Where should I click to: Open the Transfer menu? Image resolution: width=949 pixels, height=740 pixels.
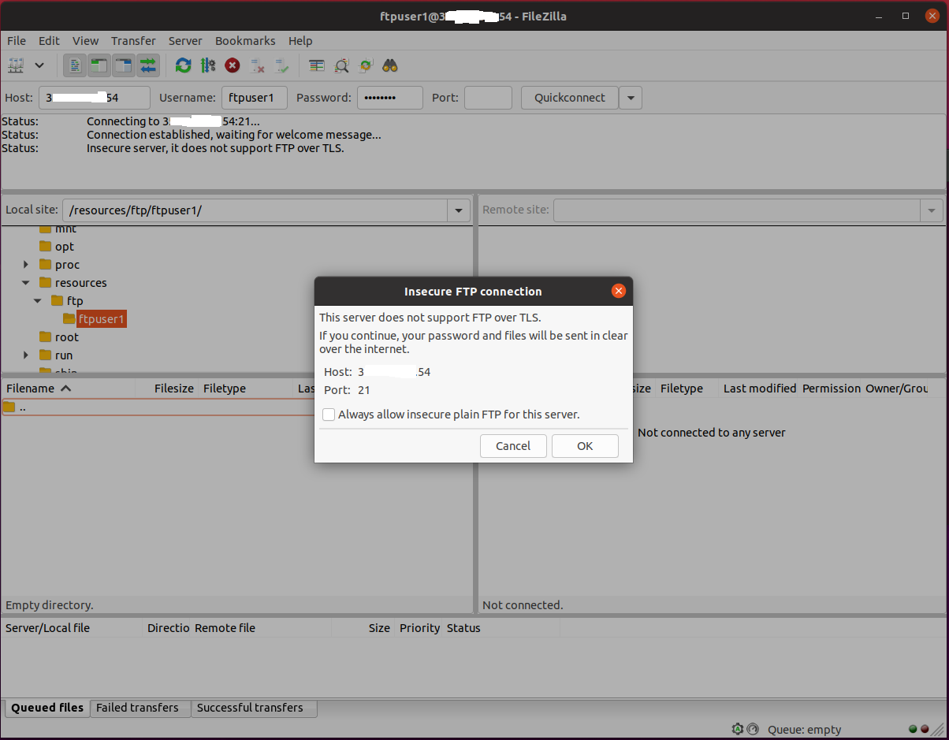point(133,41)
